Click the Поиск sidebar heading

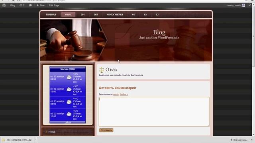pyautogui.click(x=52, y=132)
